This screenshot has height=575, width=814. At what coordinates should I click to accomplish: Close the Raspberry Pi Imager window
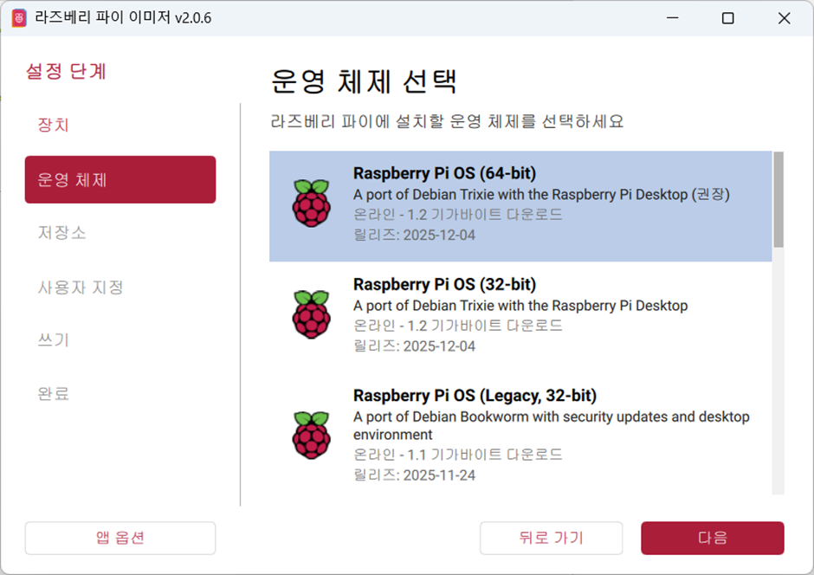(784, 18)
